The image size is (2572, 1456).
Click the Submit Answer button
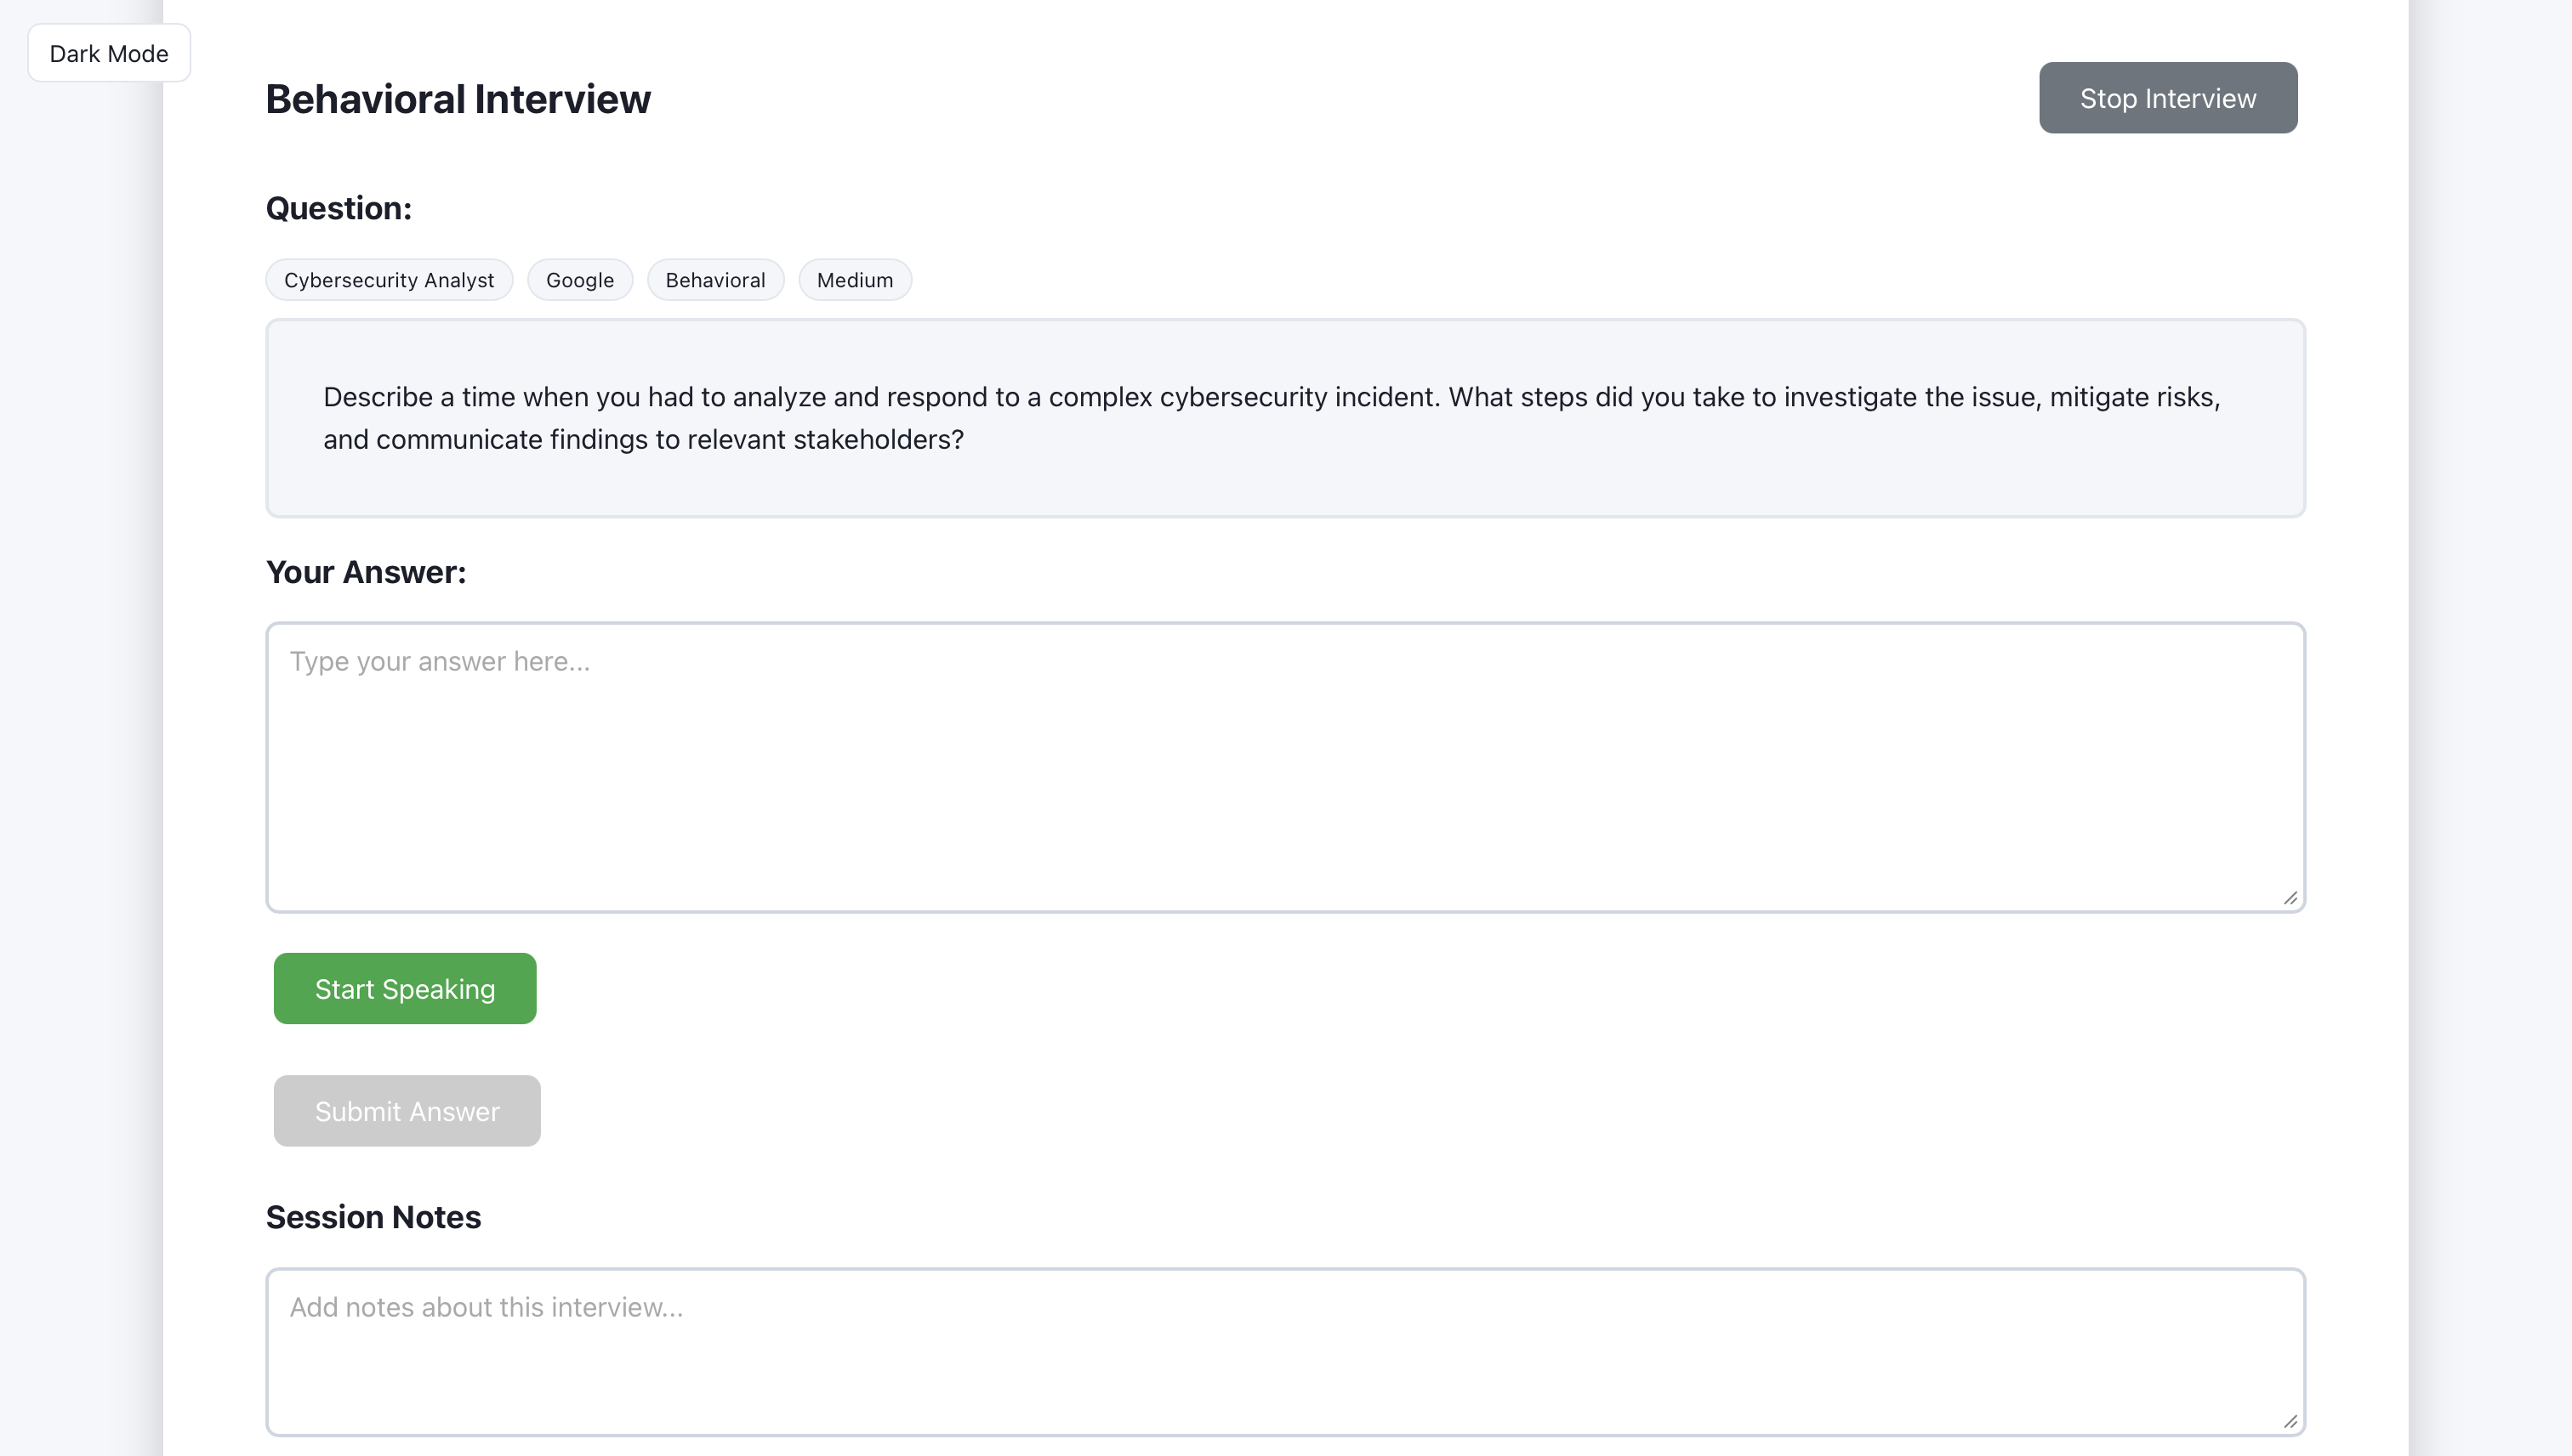(407, 1110)
